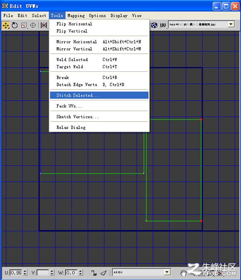Toggle the lock selected vertices icon

[x=94, y=273]
